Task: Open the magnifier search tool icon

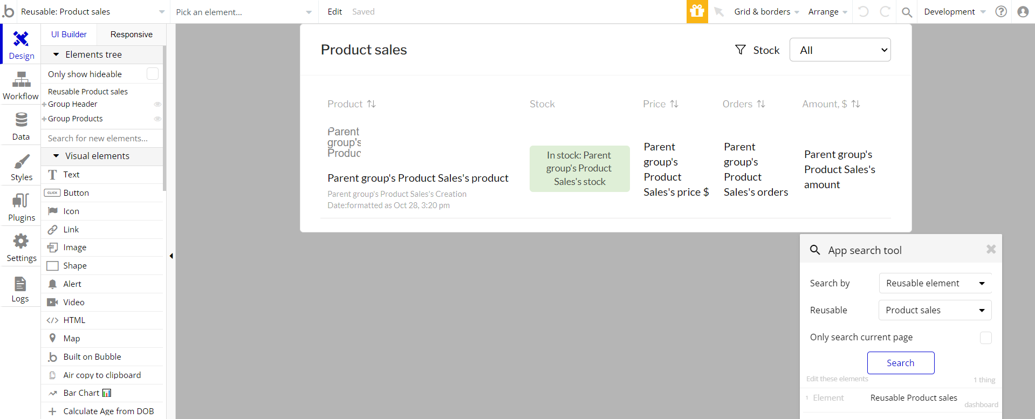Action: click(x=907, y=12)
